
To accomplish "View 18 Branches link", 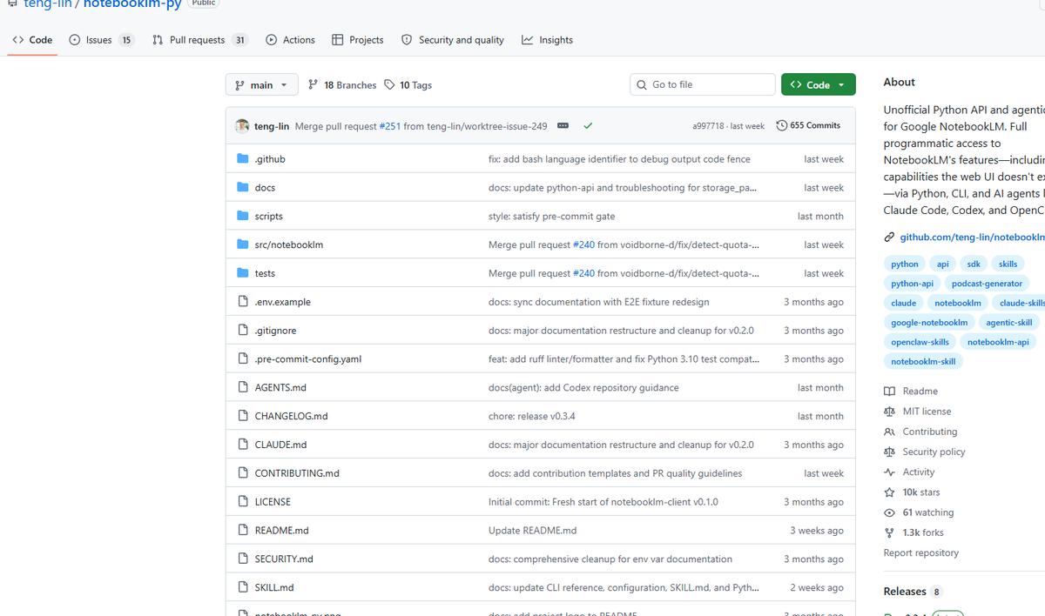I will [x=342, y=85].
